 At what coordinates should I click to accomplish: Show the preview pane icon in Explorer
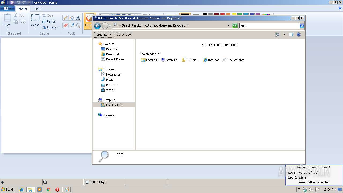tap(291, 35)
